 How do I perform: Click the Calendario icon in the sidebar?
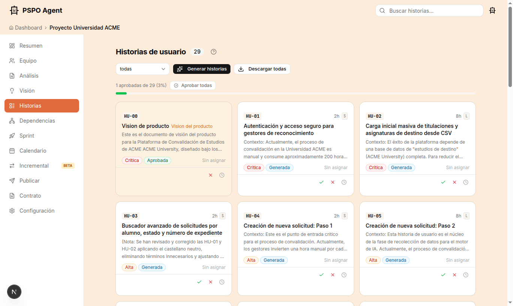point(11,150)
